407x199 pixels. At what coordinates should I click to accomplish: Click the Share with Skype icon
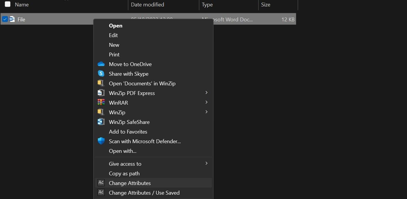tap(101, 74)
